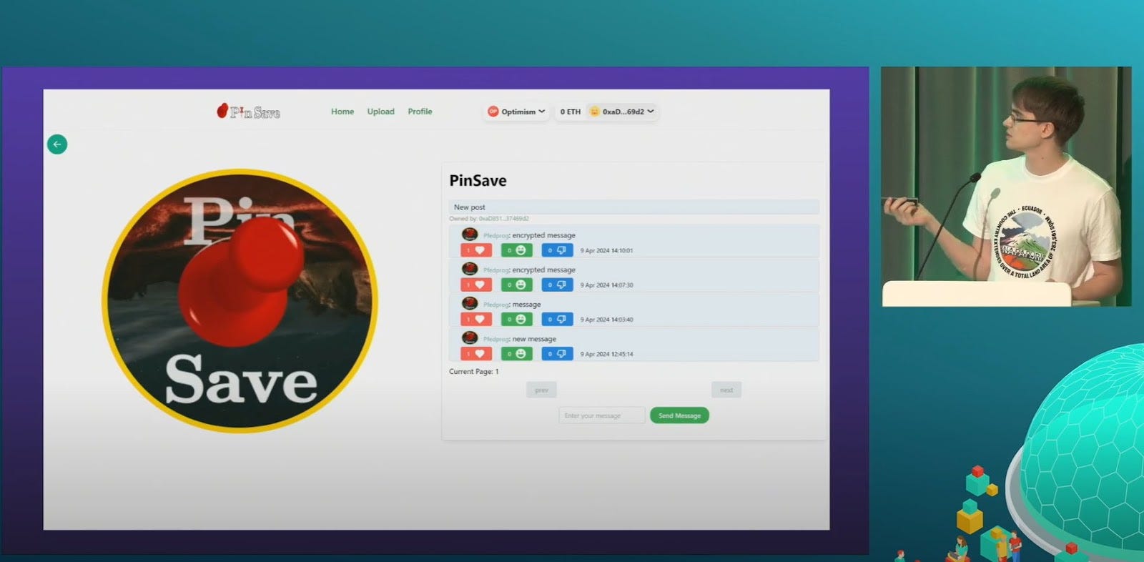Click Pfedprog username on 'new message' post
The height and width of the screenshot is (562, 1144).
[496, 340]
